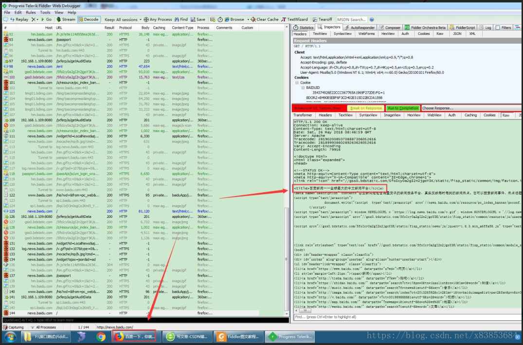The height and width of the screenshot is (345, 523).
Task: Open the FiddlerScript tab
Action: click(x=462, y=28)
